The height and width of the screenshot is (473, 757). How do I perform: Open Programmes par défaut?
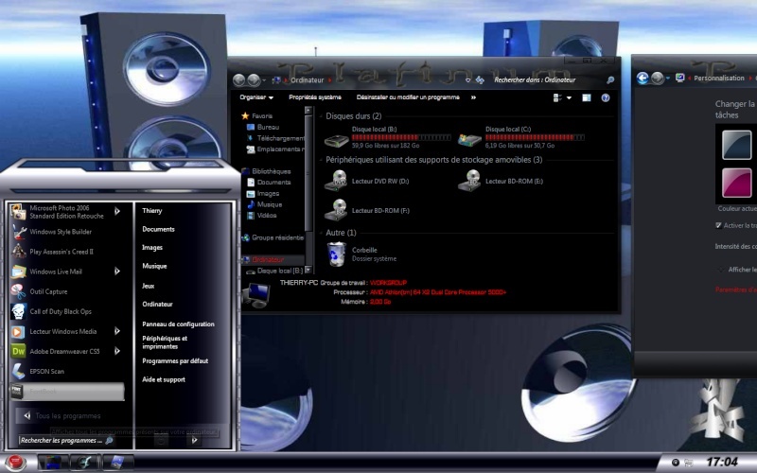[175, 361]
